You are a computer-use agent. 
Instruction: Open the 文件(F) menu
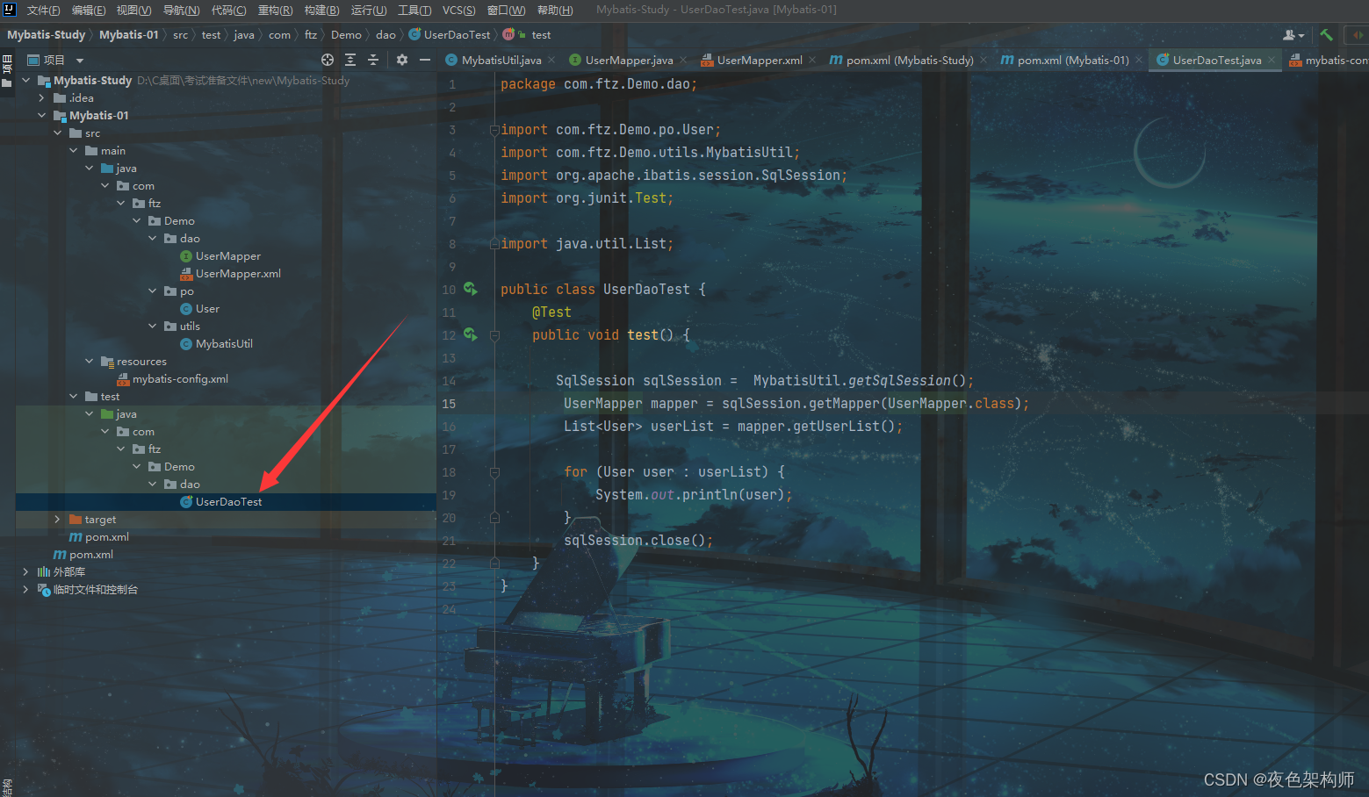43,11
